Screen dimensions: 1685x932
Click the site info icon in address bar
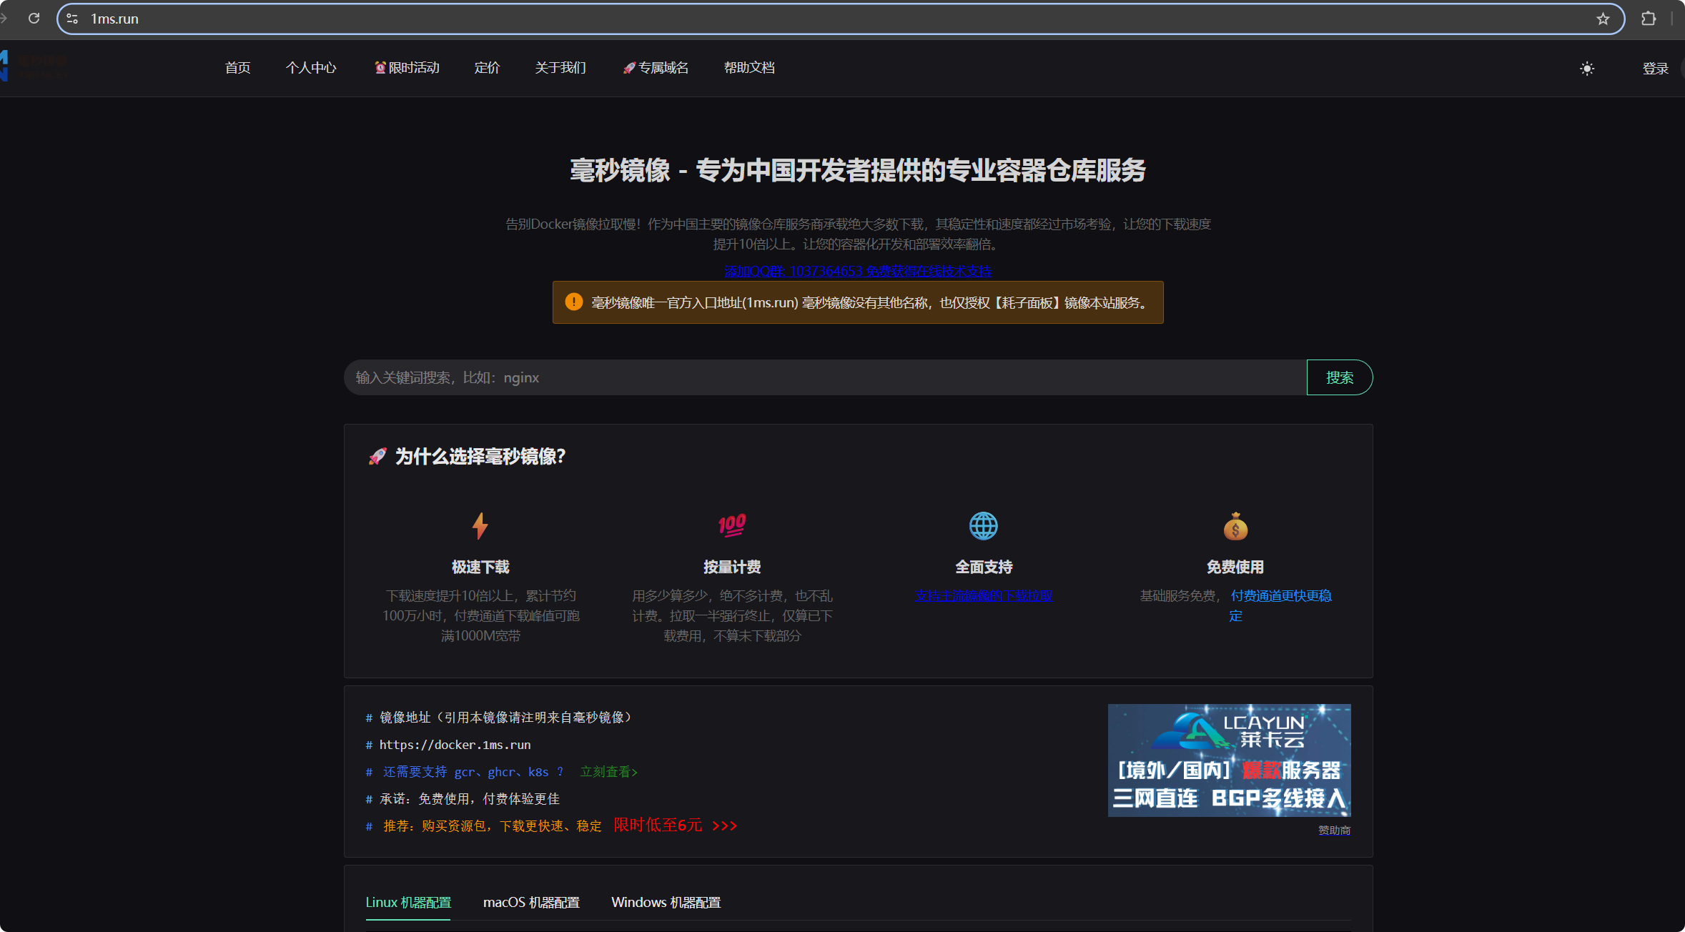pos(72,19)
